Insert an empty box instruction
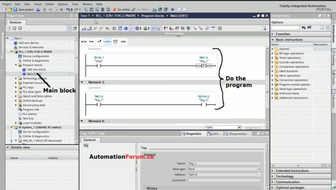This screenshot has width=336, height=190. (x=115, y=42)
